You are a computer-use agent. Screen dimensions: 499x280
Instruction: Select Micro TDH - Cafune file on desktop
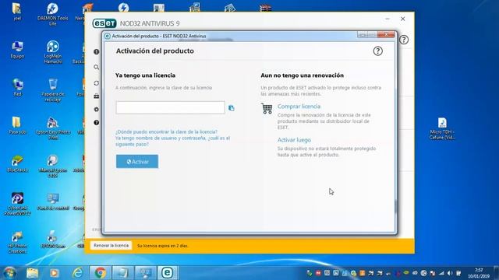442,128
